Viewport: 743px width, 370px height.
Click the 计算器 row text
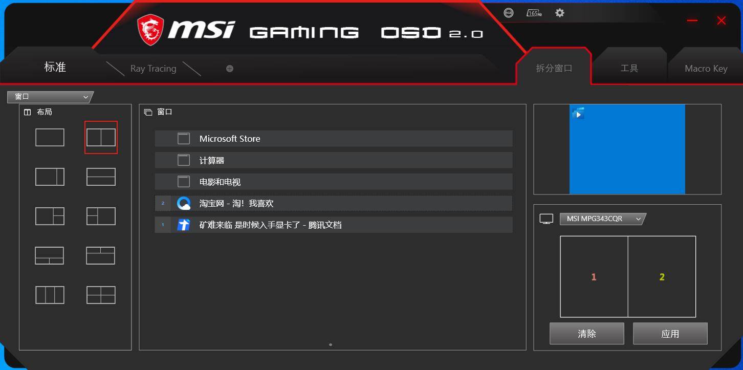click(212, 160)
